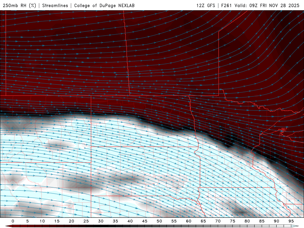Click the "50" label on color scale
Image resolution: width=304 pixels, height=228 pixels.
click(x=159, y=221)
